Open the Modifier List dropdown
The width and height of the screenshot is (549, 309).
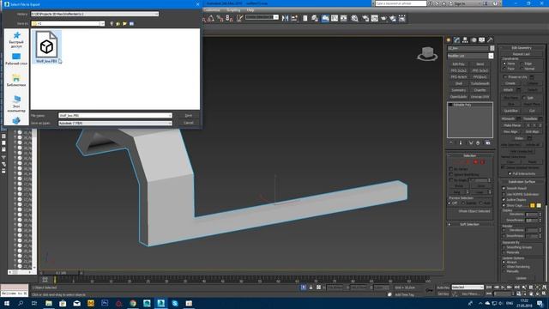[491, 56]
